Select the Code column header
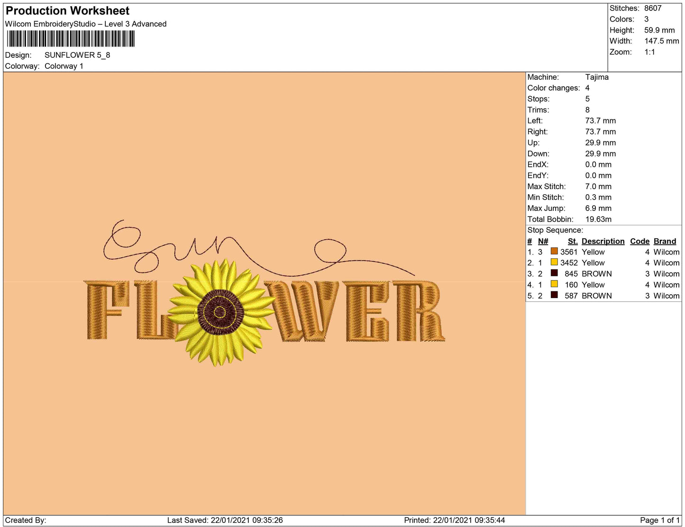Image resolution: width=685 pixels, height=527 pixels. pyautogui.click(x=639, y=241)
